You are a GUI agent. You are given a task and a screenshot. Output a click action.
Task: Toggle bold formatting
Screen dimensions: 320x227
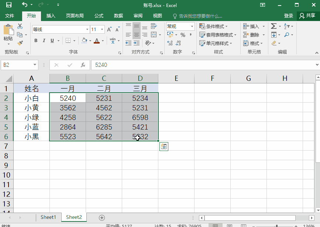pyautogui.click(x=36, y=41)
